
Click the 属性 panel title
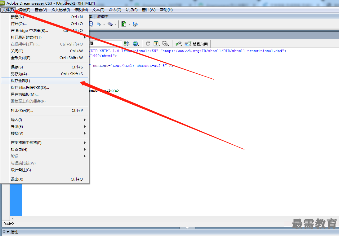pyautogui.click(x=14, y=232)
